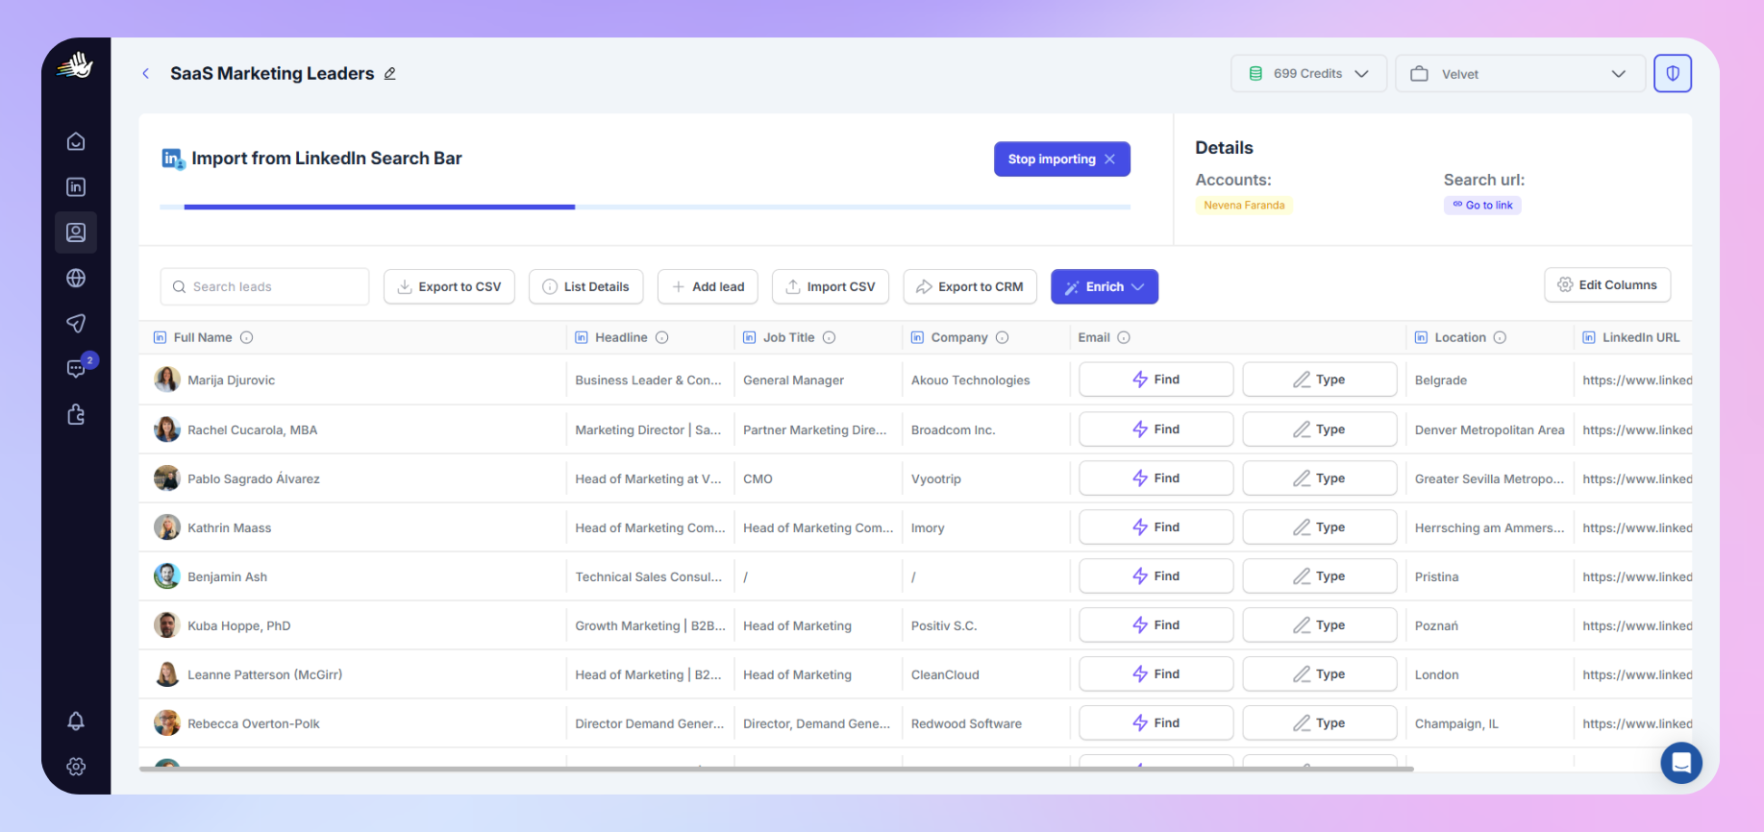The image size is (1764, 832).
Task: Open the integrations puzzle icon in the sidebar
Action: pos(76,414)
